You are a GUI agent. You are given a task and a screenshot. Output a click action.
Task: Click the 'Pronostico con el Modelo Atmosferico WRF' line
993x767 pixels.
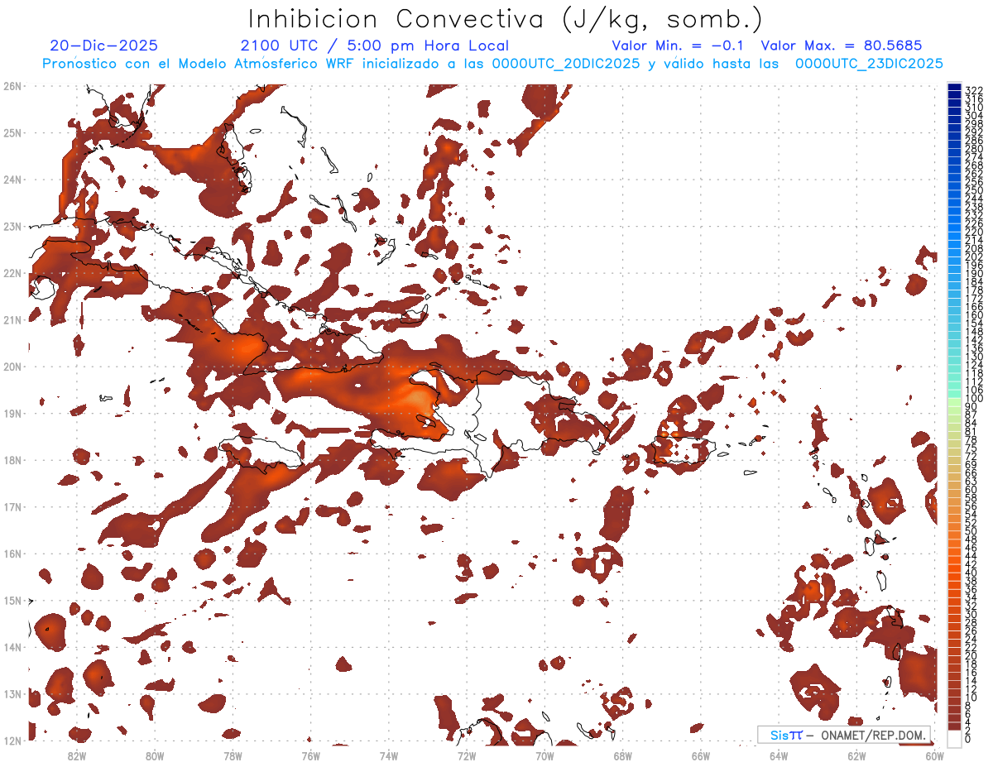[x=492, y=64]
